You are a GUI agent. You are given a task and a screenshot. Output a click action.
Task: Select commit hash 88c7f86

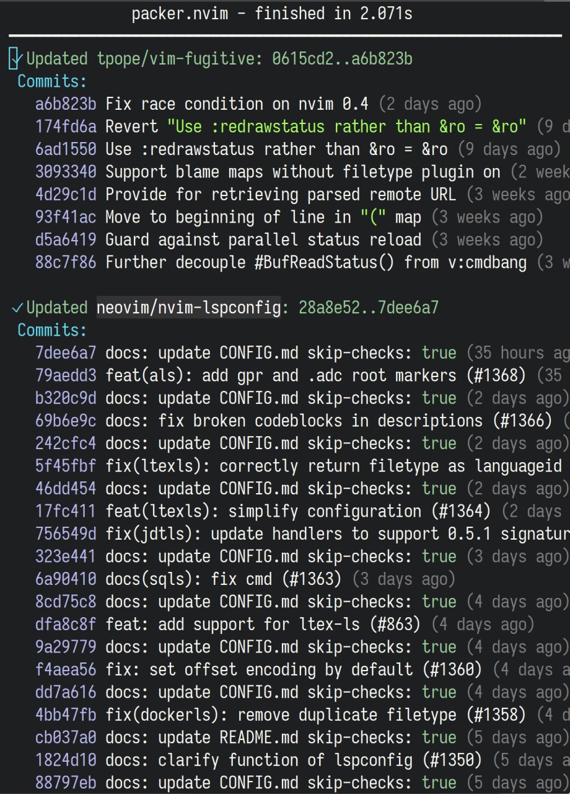click(66, 262)
